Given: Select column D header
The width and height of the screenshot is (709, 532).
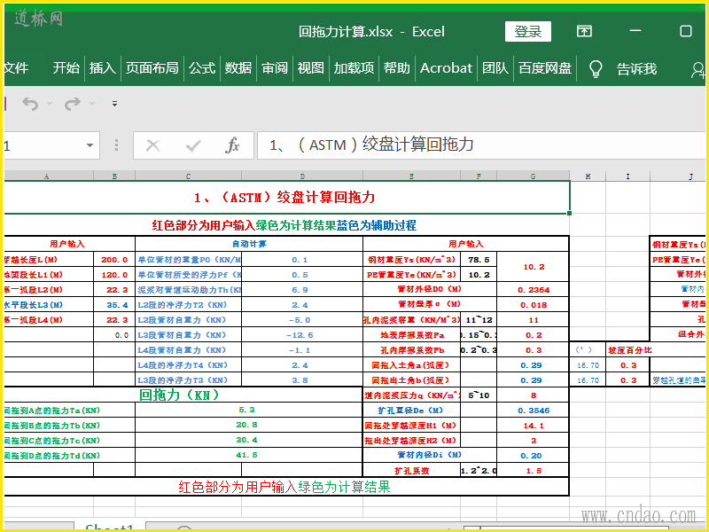Looking at the screenshot, I should click(302, 176).
